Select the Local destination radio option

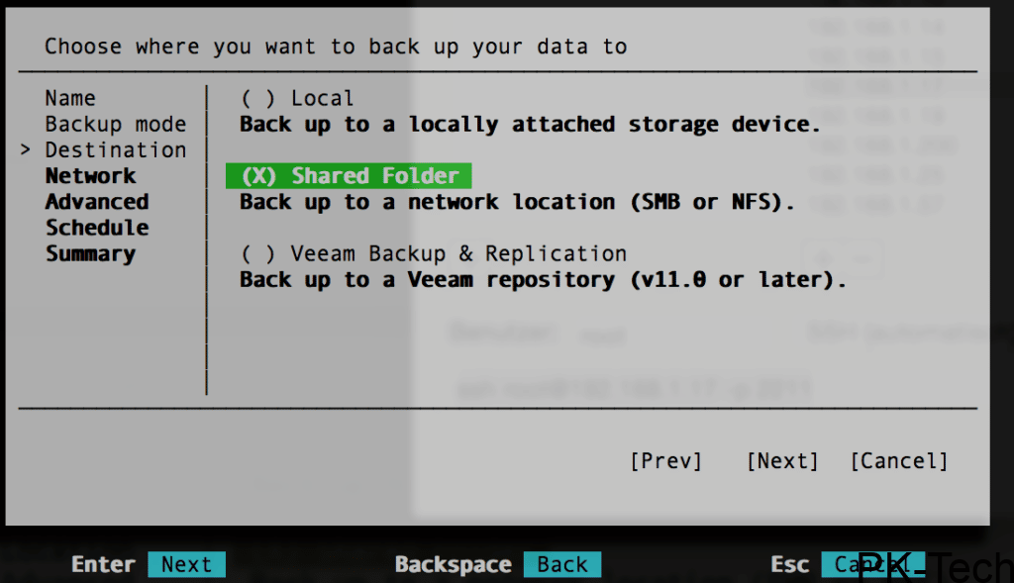pyautogui.click(x=297, y=99)
